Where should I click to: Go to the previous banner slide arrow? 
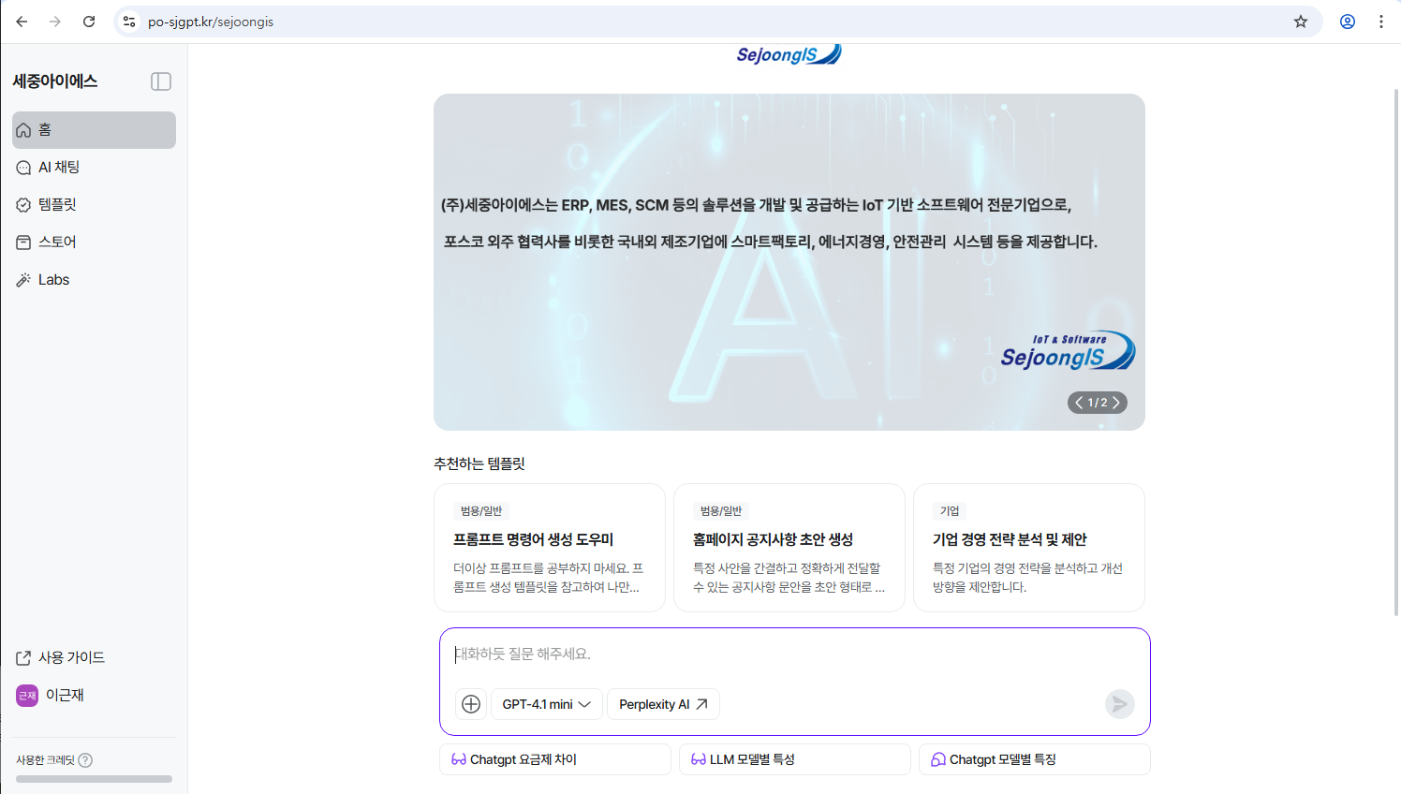(x=1079, y=403)
